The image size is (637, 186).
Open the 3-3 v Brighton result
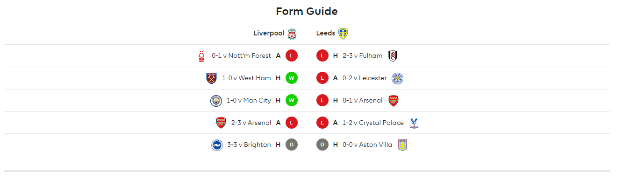[x=249, y=145]
